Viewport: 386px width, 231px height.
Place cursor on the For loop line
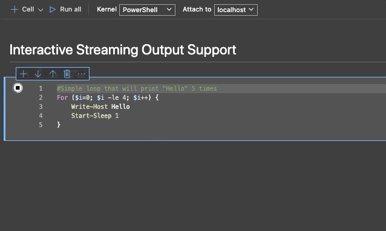click(x=108, y=97)
